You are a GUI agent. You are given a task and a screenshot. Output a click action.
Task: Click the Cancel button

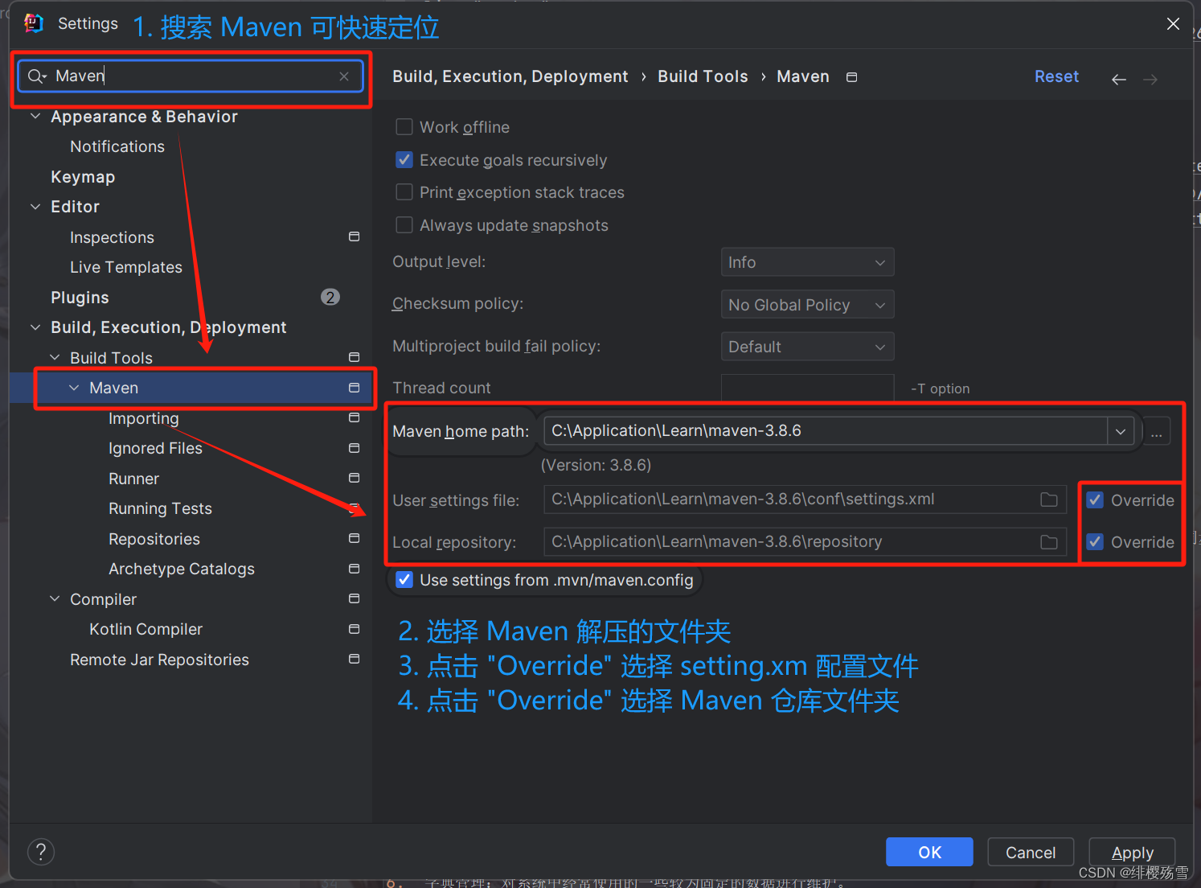click(1031, 853)
